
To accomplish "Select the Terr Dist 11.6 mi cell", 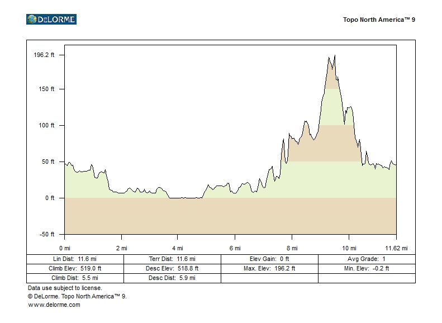I will (x=172, y=259).
